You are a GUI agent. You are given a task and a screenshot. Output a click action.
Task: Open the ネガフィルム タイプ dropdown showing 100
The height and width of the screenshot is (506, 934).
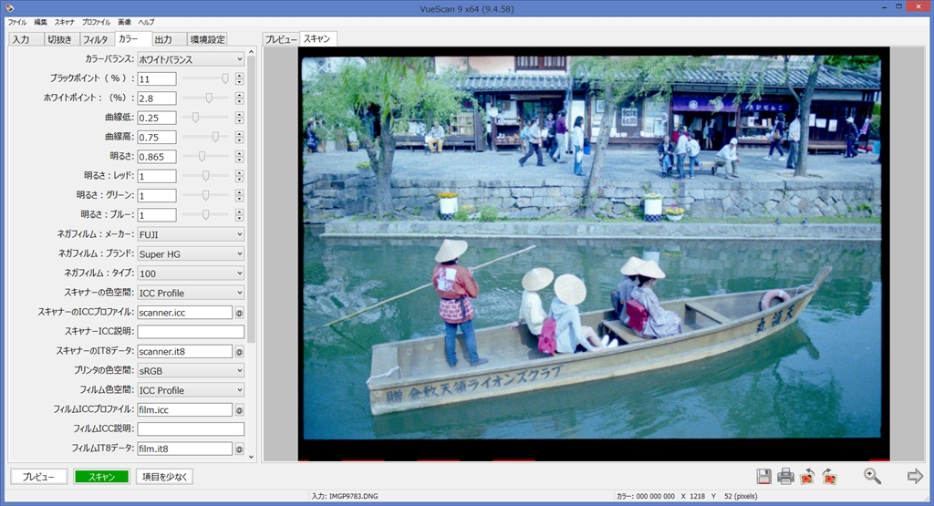pos(191,274)
